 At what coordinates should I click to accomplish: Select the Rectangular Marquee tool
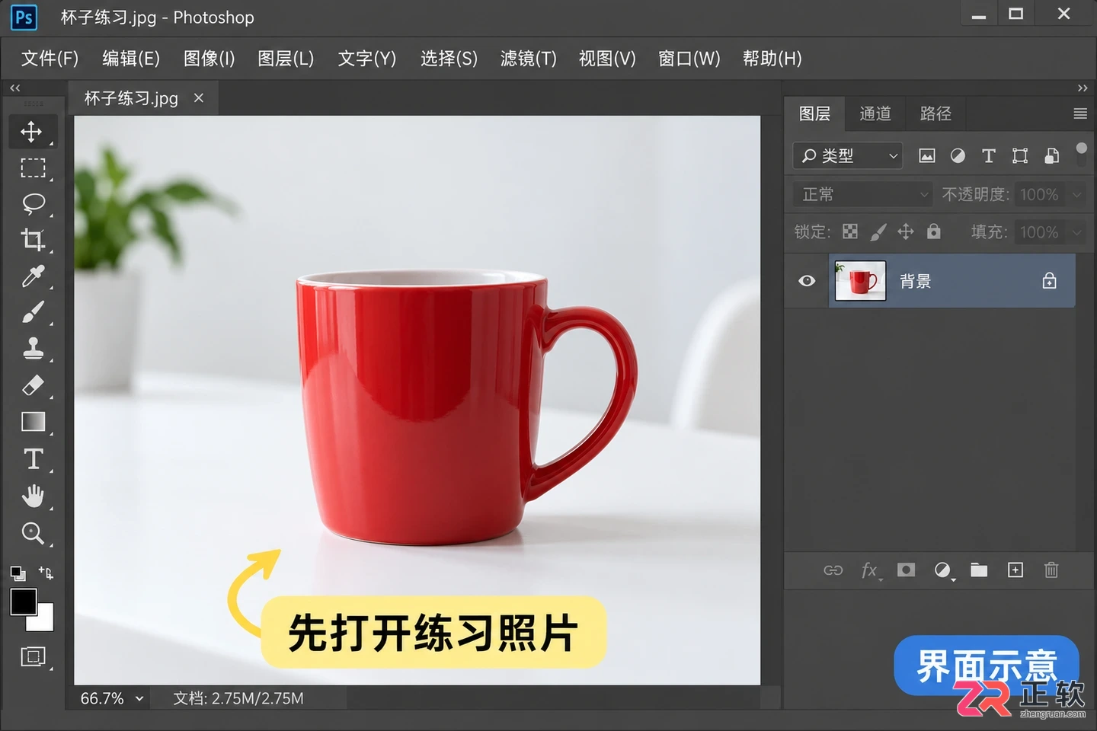pyautogui.click(x=32, y=168)
